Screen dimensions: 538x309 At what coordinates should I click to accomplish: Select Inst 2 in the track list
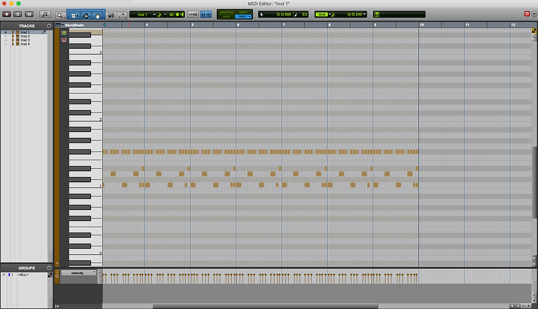click(25, 36)
